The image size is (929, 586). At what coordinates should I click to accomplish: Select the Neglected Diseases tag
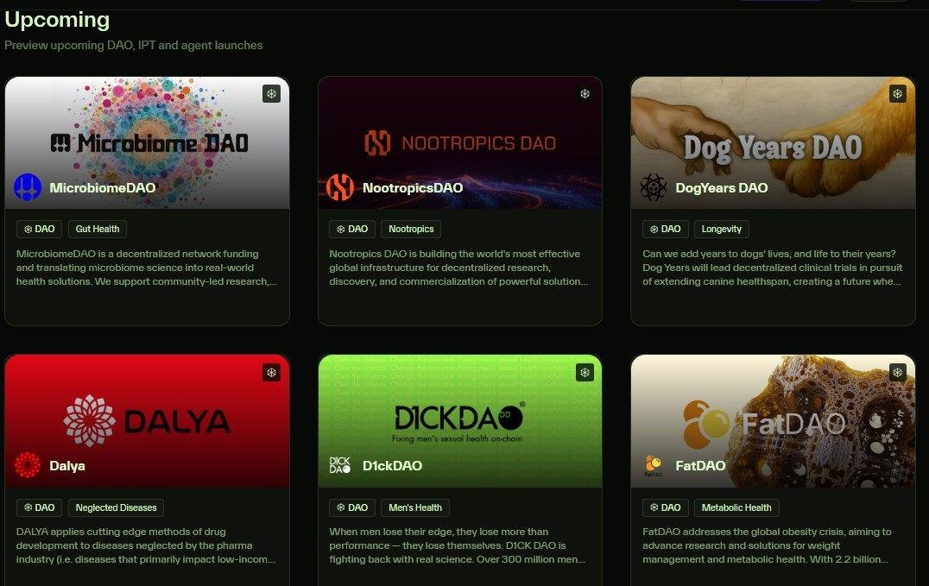(116, 507)
